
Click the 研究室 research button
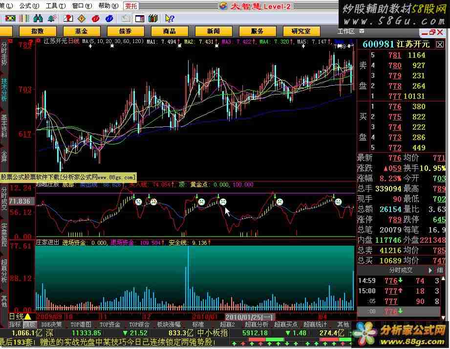pyautogui.click(x=301, y=31)
